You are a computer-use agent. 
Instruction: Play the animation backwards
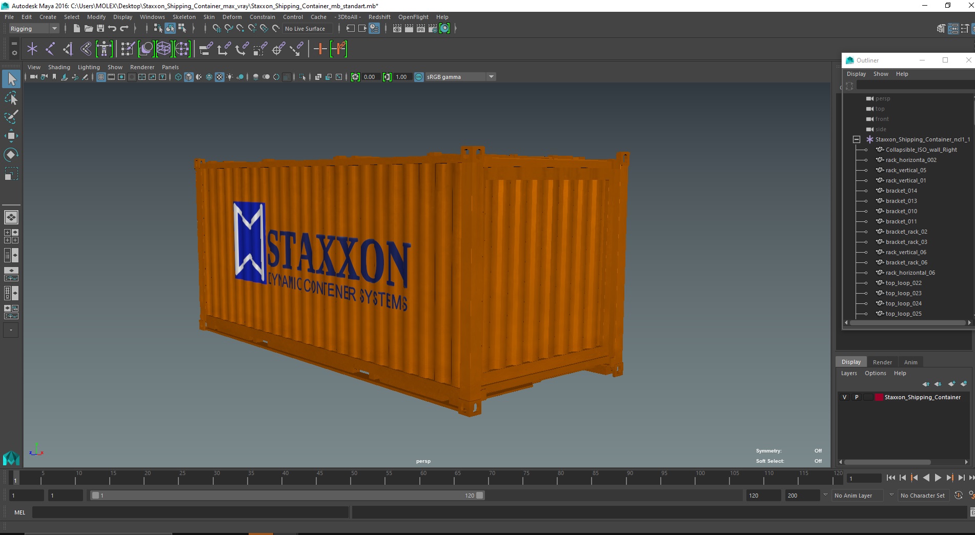click(926, 478)
